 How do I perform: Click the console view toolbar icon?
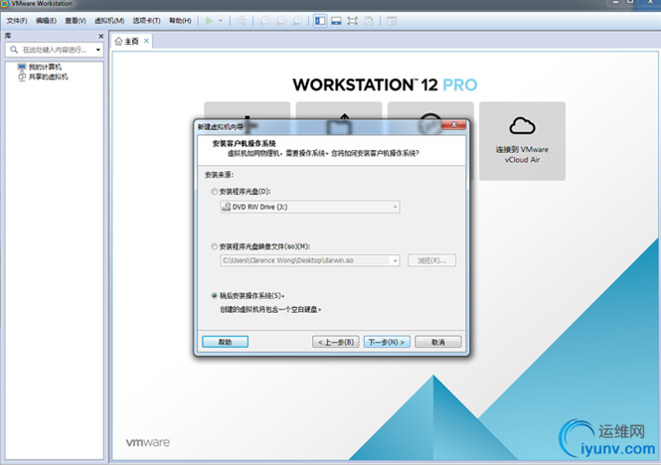click(x=392, y=21)
